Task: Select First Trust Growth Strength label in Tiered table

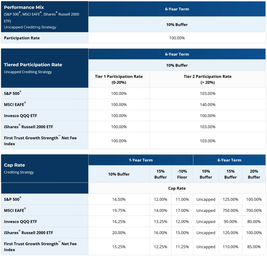Action: point(40,141)
